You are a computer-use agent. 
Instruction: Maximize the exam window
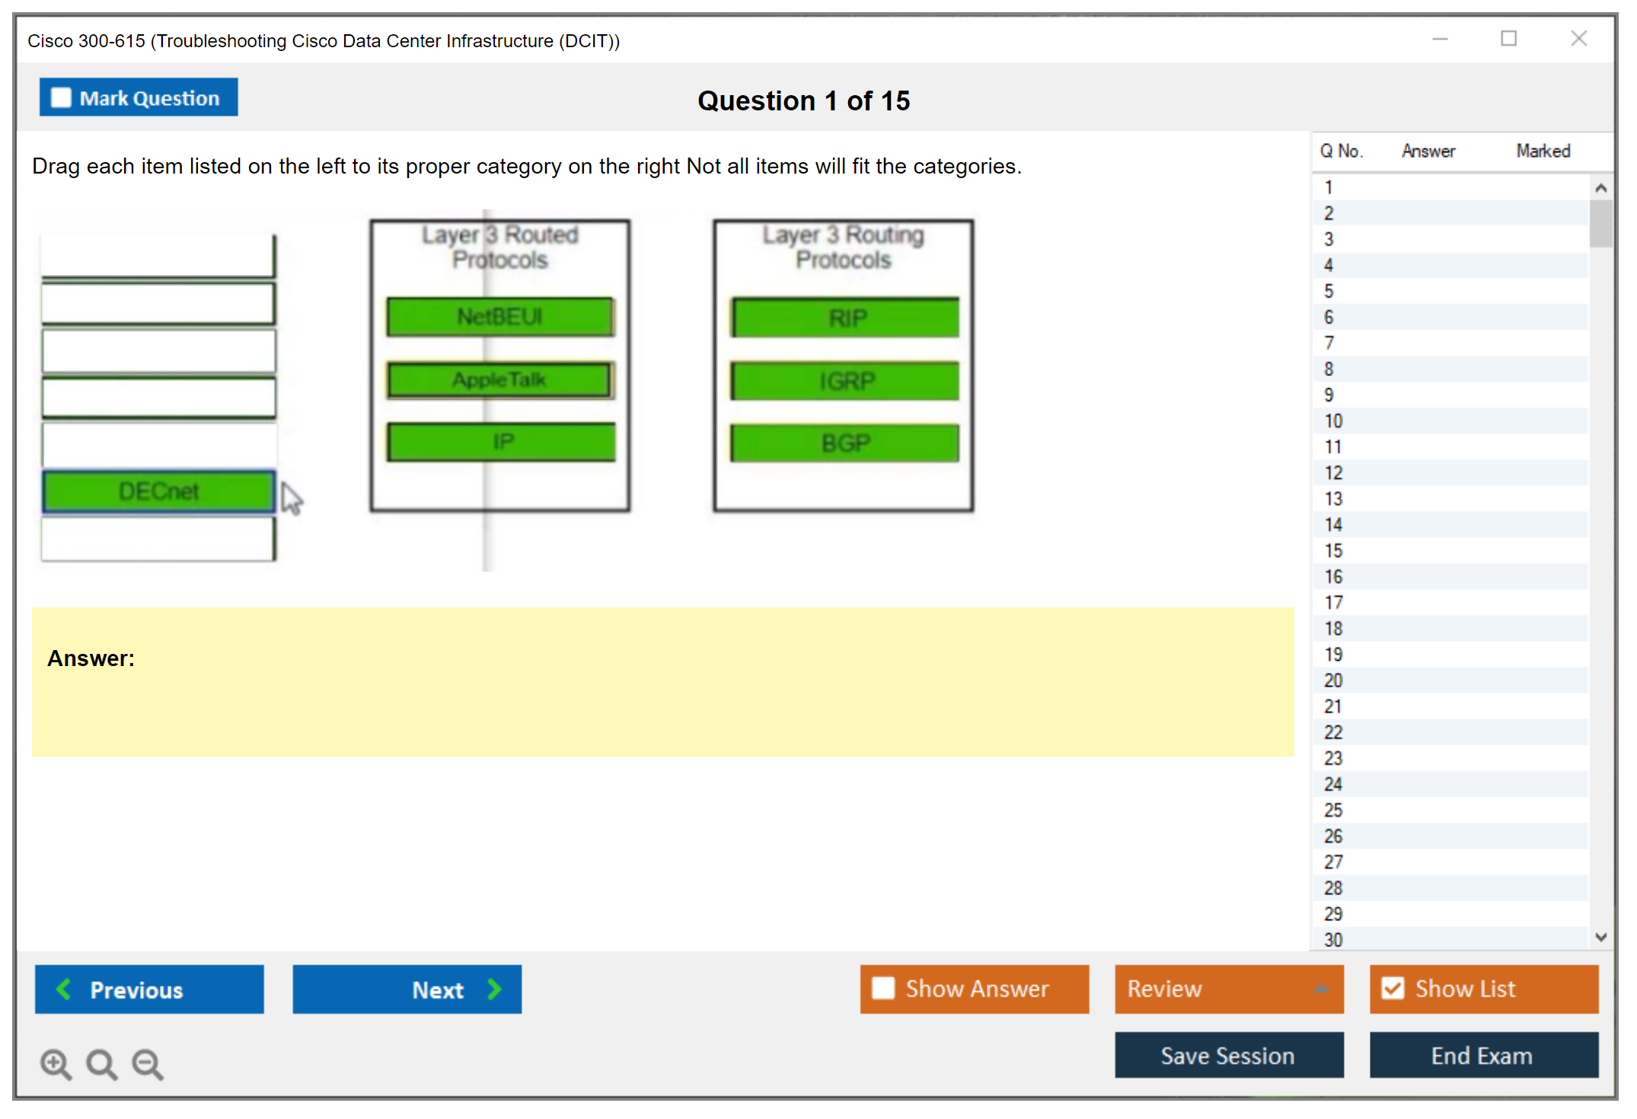pyautogui.click(x=1508, y=39)
